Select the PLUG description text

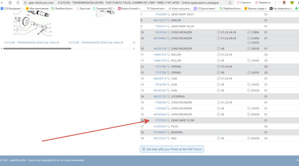[174, 126]
